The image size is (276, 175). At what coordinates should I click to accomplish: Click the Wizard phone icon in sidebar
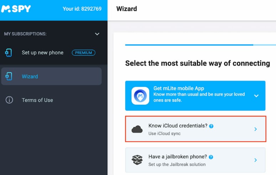(9, 76)
